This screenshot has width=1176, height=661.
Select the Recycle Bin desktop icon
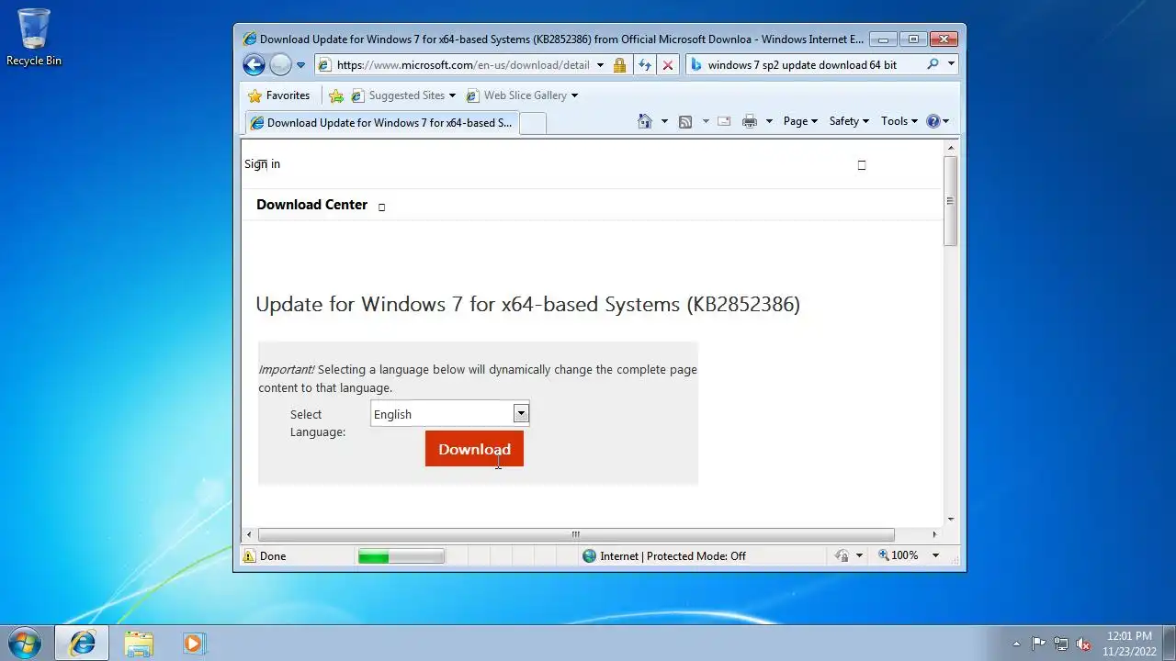pyautogui.click(x=34, y=38)
